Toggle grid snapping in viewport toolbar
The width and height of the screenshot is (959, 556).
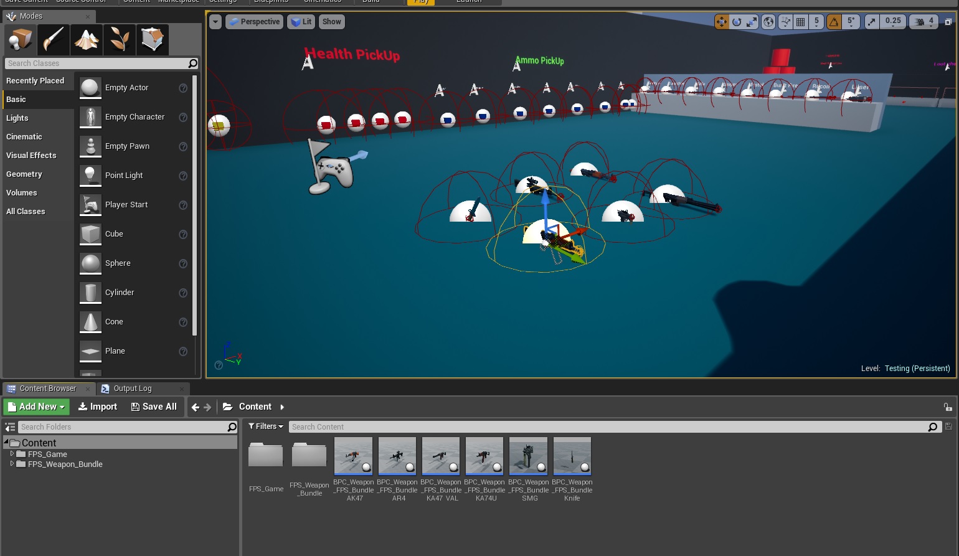click(801, 22)
